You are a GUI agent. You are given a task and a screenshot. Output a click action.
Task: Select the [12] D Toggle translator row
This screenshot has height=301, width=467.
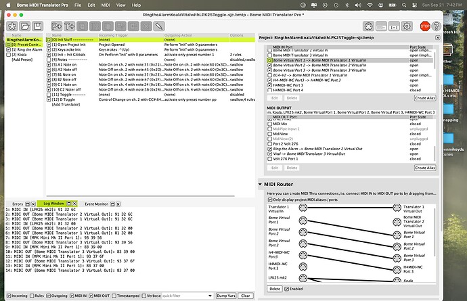click(151, 99)
